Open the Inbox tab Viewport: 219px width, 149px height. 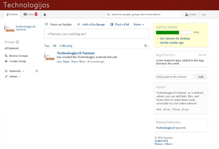pyautogui.click(x=30, y=14)
